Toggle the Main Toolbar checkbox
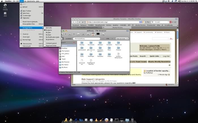 (x=21, y=11)
